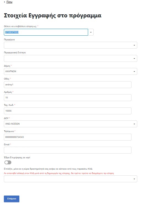Focus the Τηλέφωνα phone input field
Viewport: 161px width, 203px height.
68,137
